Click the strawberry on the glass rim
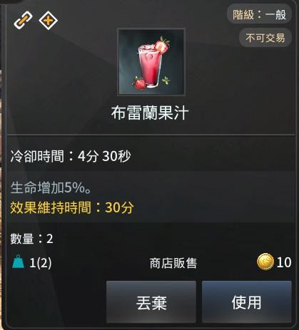This screenshot has width=299, height=330. pyautogui.click(x=162, y=45)
